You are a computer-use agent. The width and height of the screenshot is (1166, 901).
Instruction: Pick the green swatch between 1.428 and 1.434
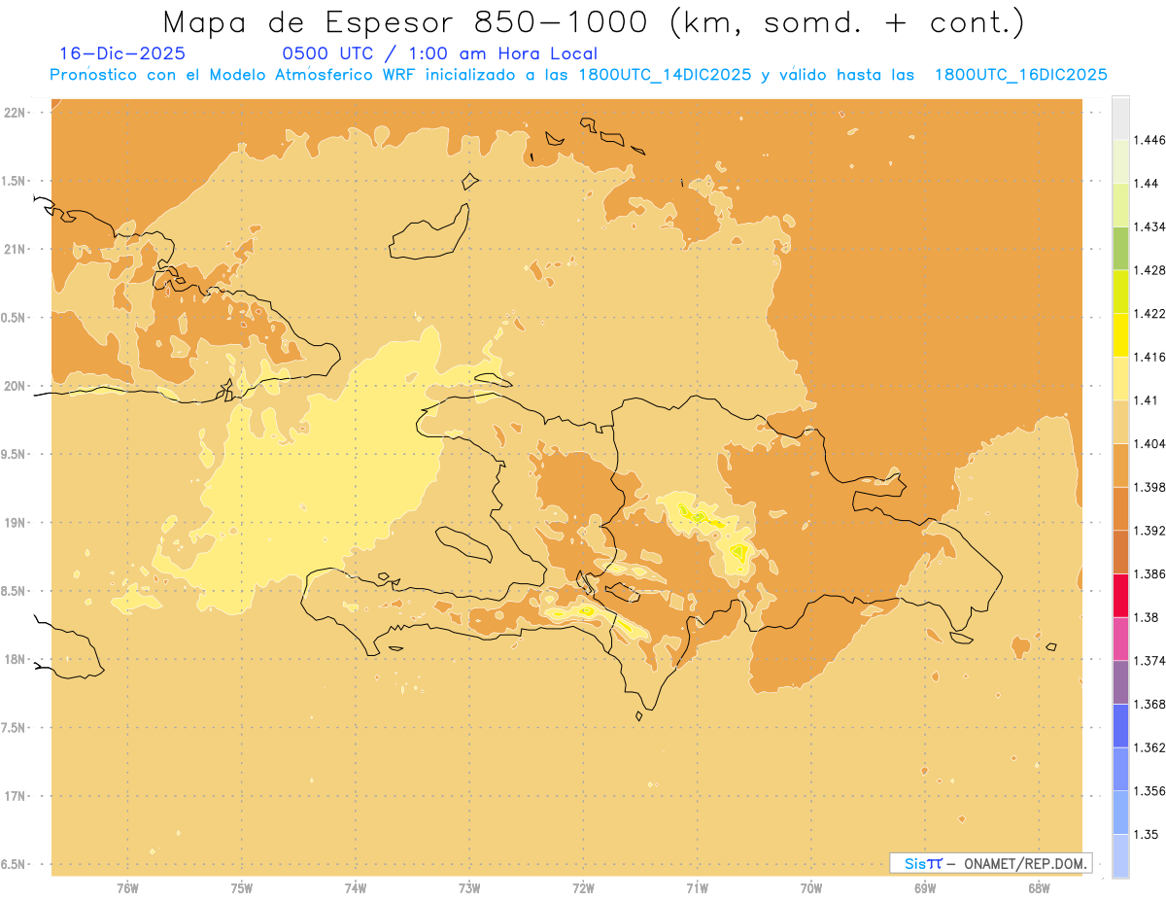(1120, 248)
